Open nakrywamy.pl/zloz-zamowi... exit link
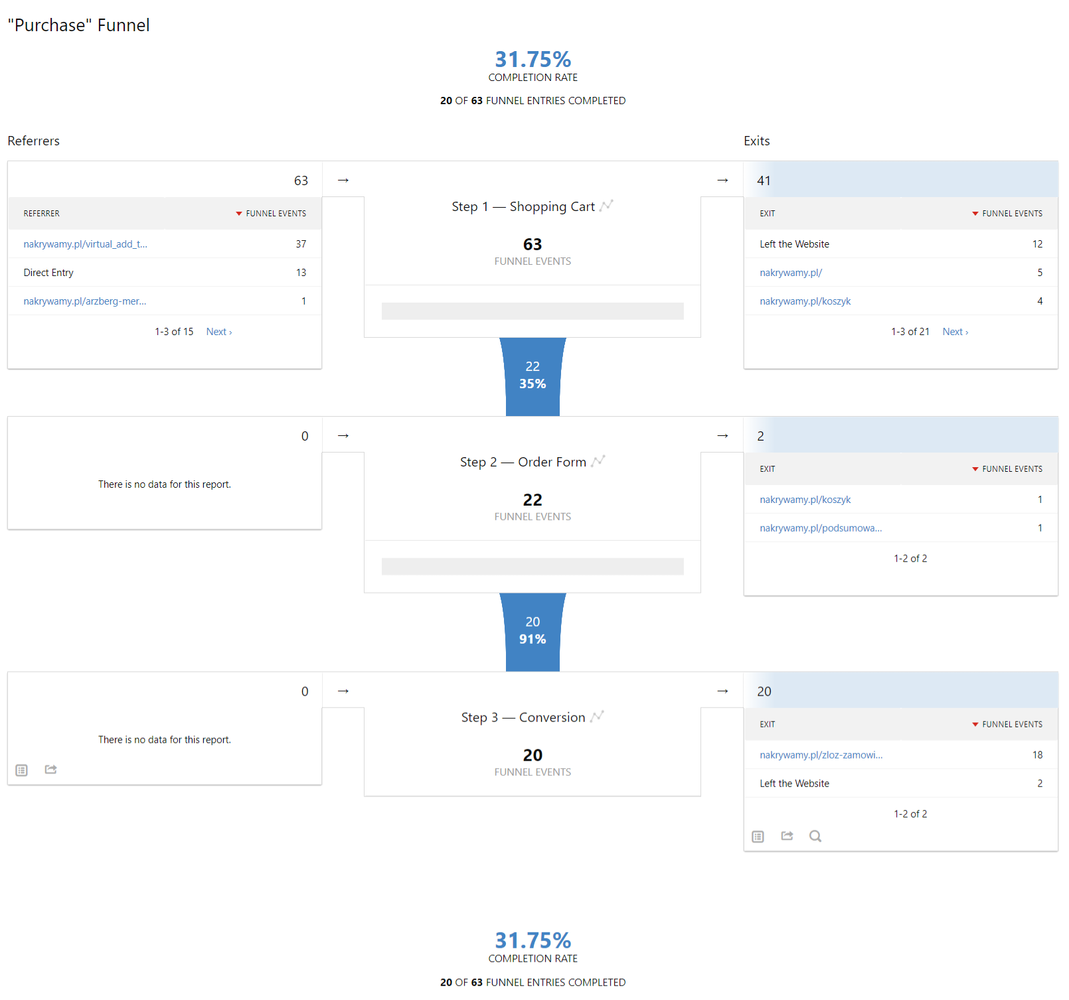The image size is (1069, 1000). click(821, 755)
